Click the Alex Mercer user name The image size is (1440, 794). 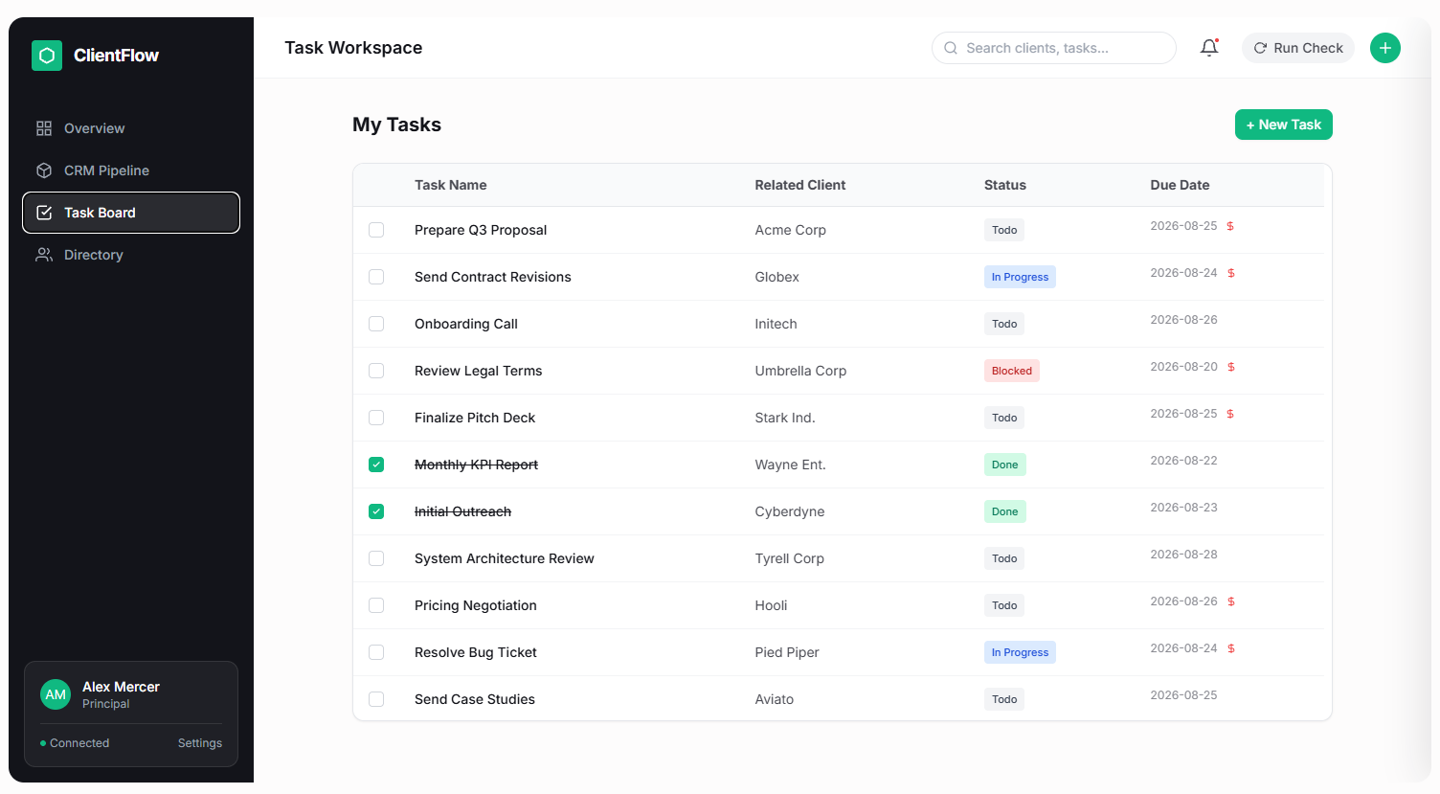tap(121, 687)
